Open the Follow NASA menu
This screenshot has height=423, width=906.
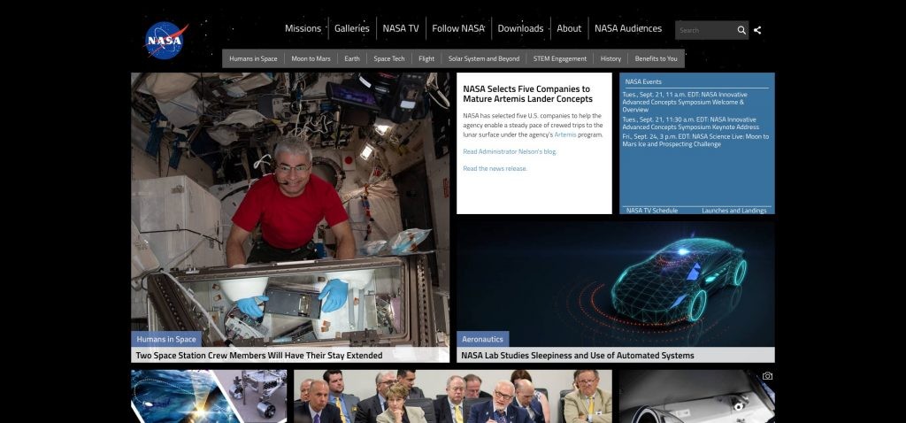[x=458, y=28]
